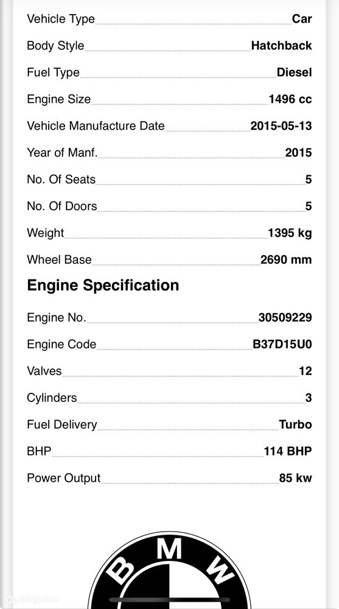
Task: Select the No. Of Seats label
Action: pos(61,180)
